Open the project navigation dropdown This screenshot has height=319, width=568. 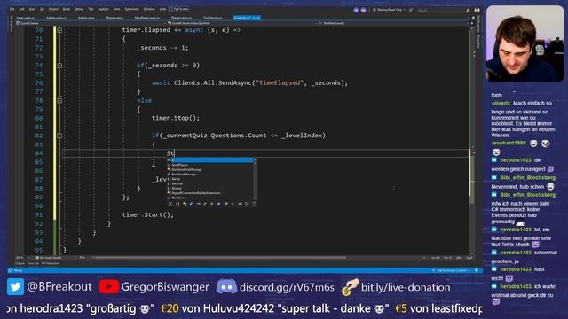click(91, 23)
